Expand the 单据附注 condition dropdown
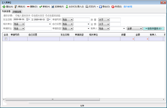The height and width of the screenshot is (108, 167). coord(19,28)
